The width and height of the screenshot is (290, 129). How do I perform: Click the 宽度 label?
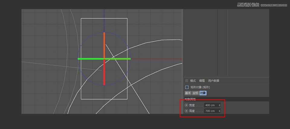tap(192, 105)
